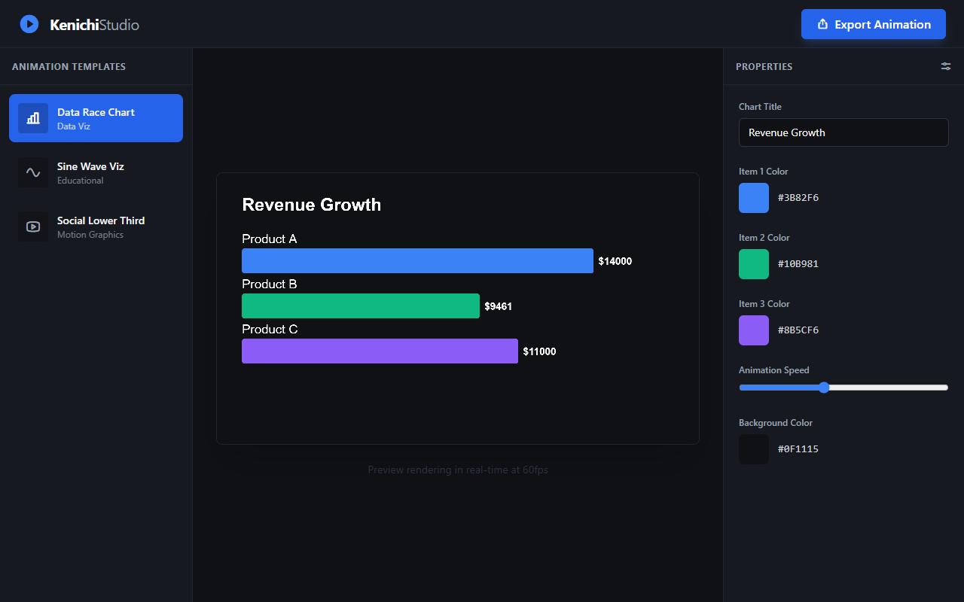Image resolution: width=964 pixels, height=602 pixels.
Task: Choose the Social Lower Third template
Action: [x=96, y=227]
